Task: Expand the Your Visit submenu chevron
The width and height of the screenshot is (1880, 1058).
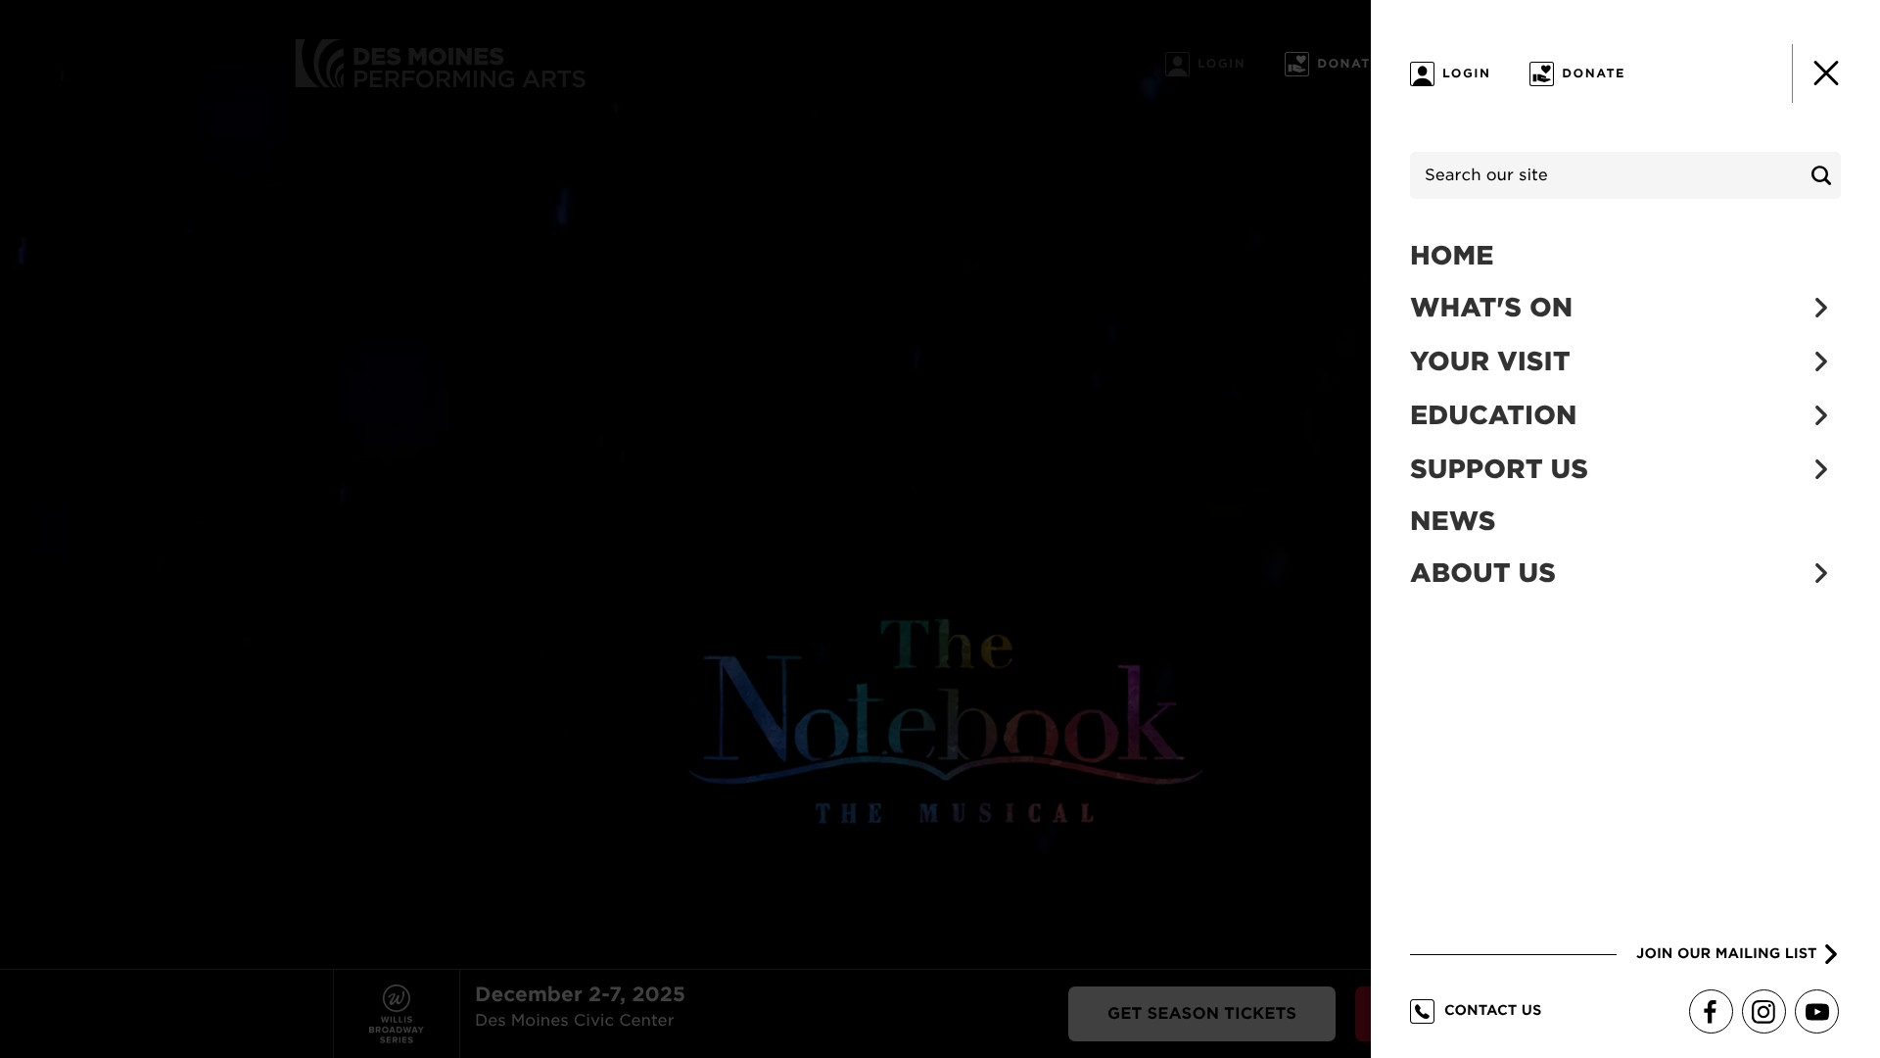Action: tap(1821, 361)
